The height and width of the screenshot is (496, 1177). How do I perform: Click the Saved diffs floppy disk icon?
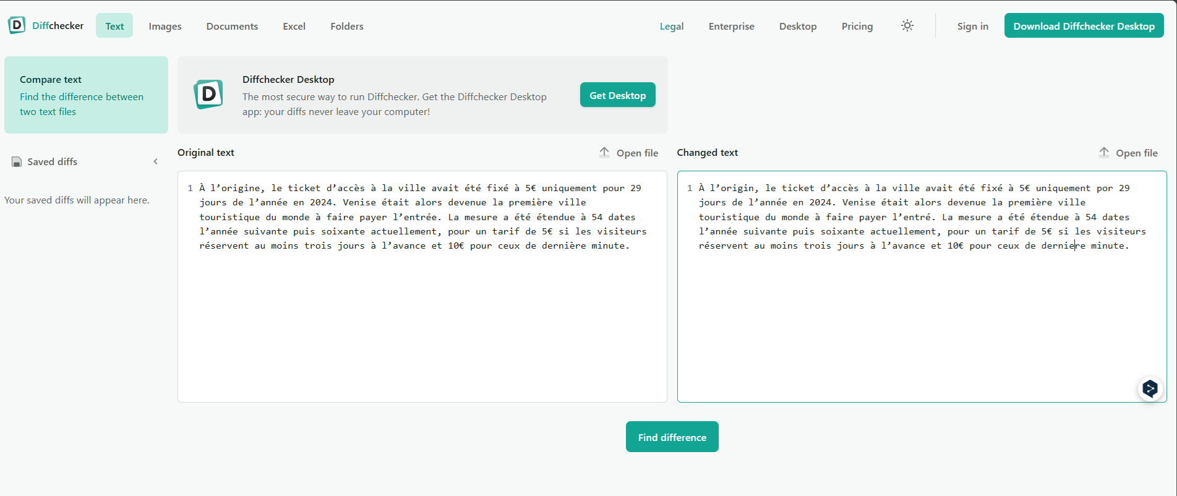17,162
